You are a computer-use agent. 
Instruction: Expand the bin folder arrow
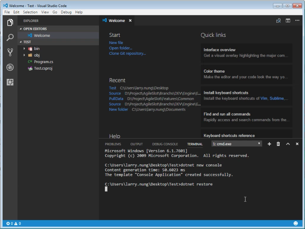point(24,48)
